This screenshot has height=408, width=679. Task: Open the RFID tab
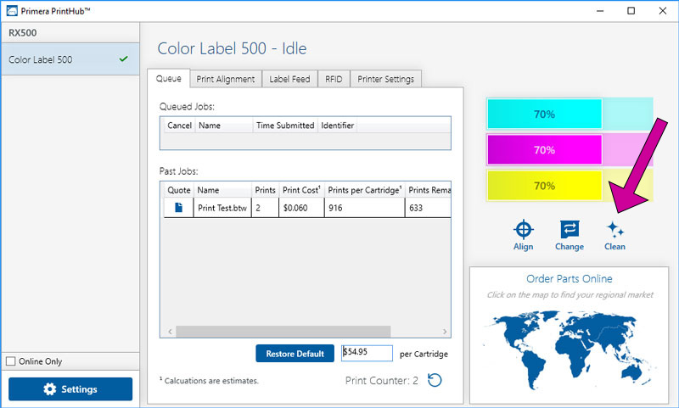click(x=334, y=79)
